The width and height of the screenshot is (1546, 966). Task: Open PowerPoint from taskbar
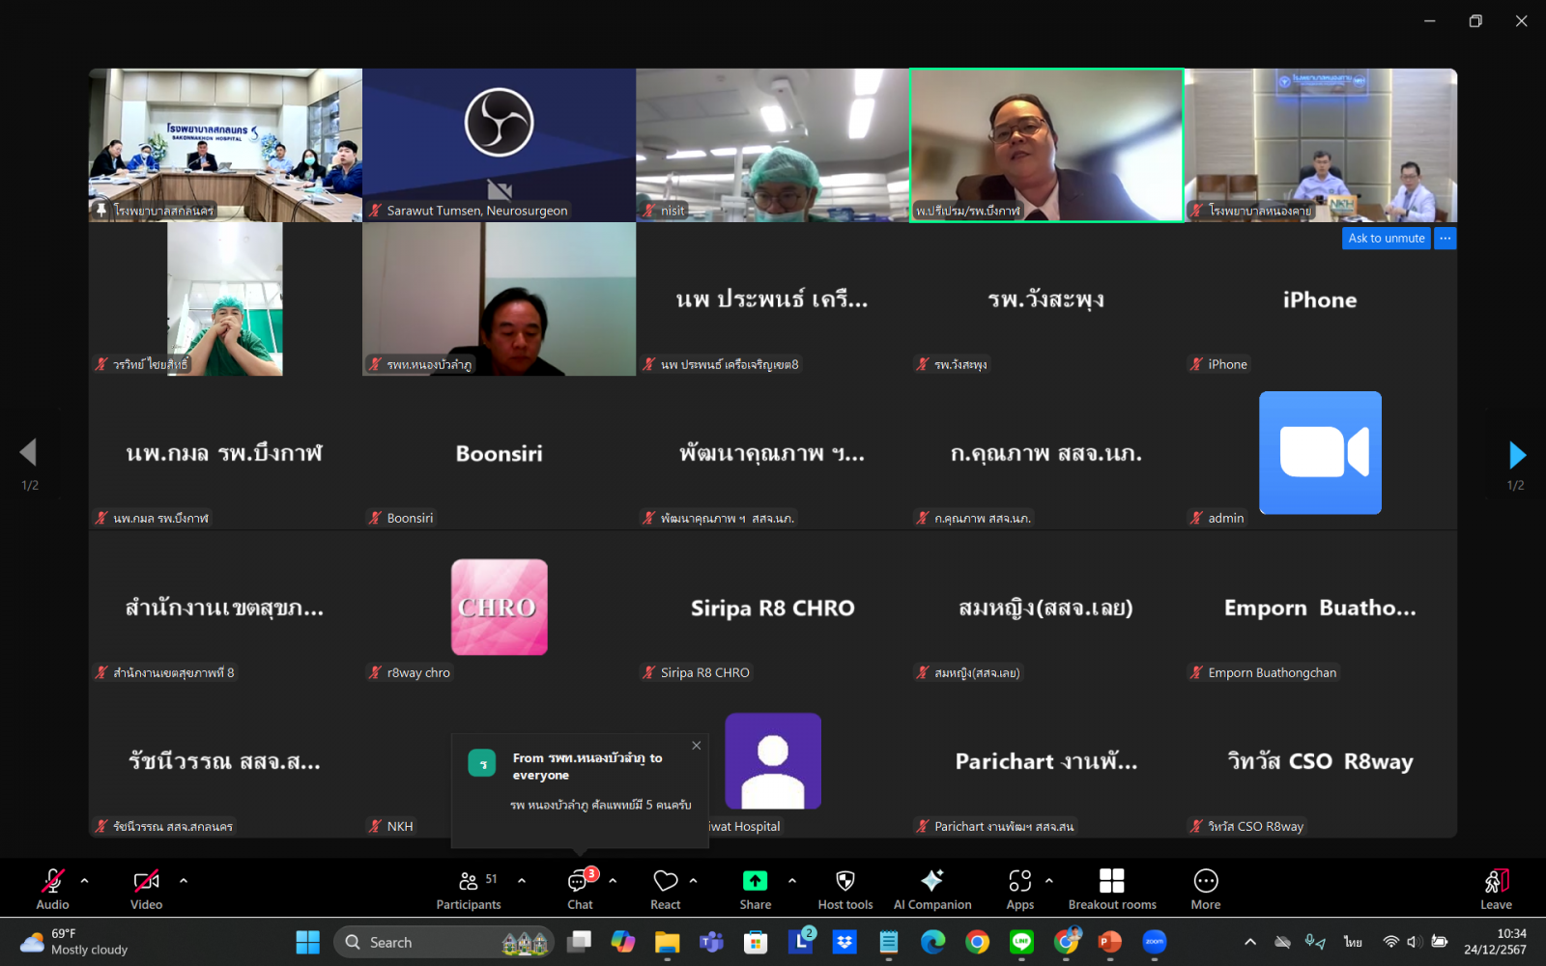click(x=1110, y=942)
